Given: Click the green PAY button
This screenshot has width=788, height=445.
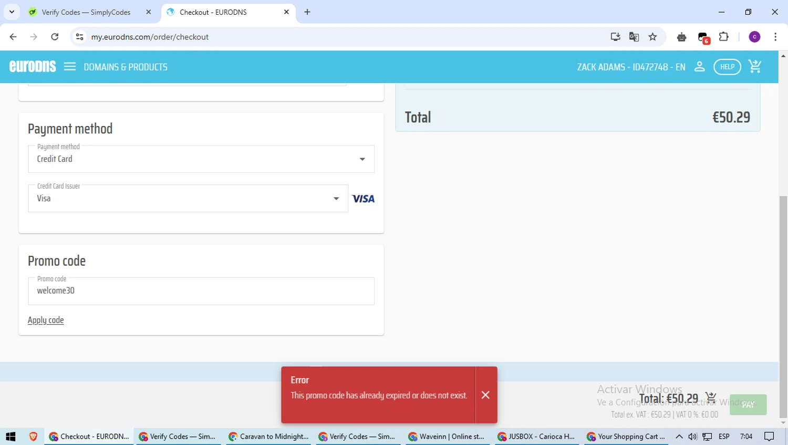Looking at the screenshot, I should [748, 405].
